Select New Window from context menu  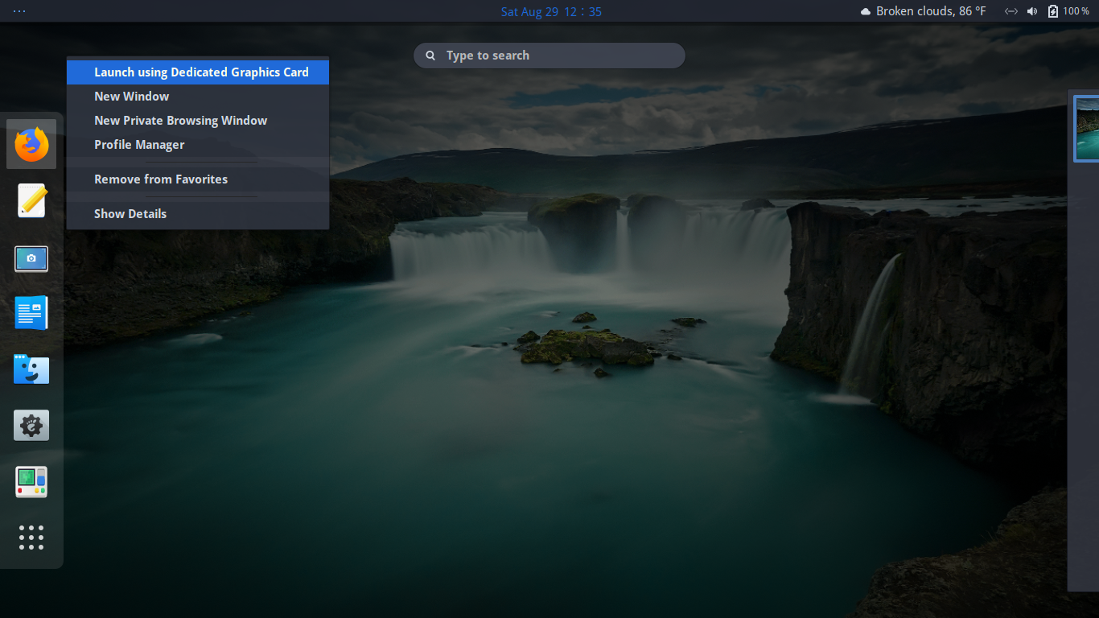[x=198, y=96]
